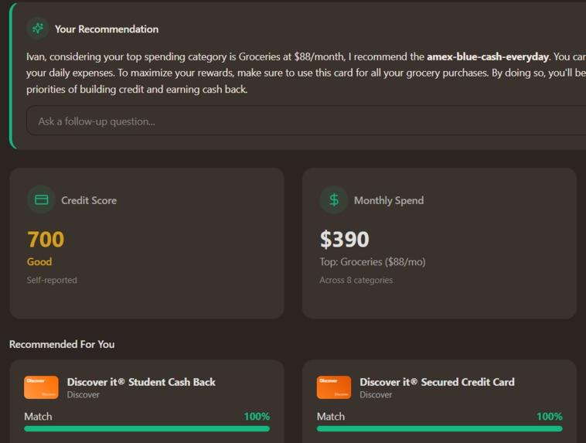This screenshot has height=443, width=586.
Task: Click the 'Self-reported' note
Action: coord(52,280)
